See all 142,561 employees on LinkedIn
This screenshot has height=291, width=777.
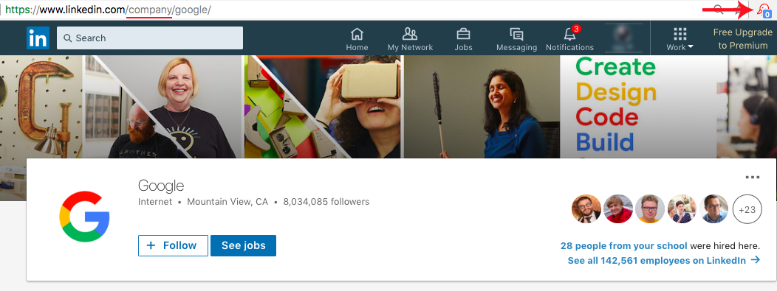coord(663,260)
